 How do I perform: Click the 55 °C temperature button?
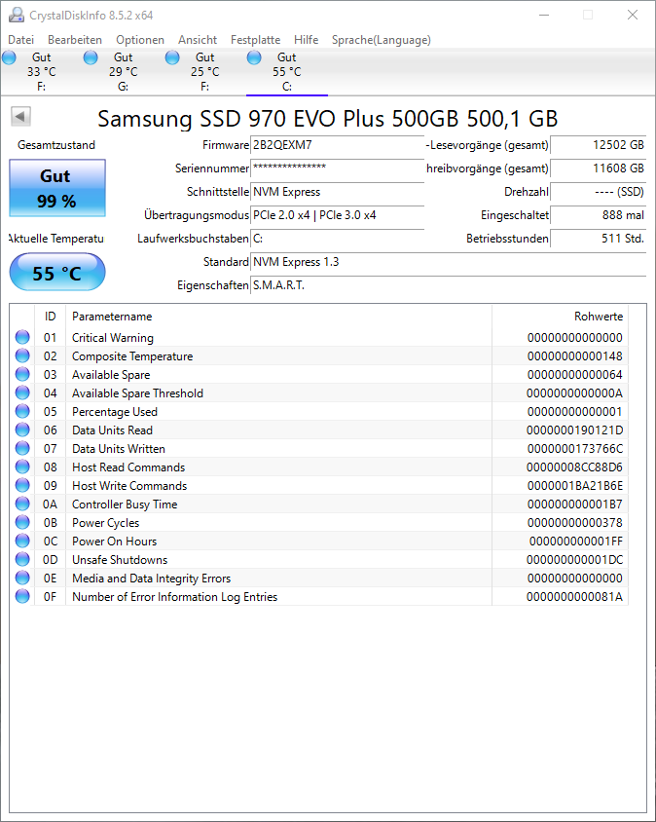[57, 272]
